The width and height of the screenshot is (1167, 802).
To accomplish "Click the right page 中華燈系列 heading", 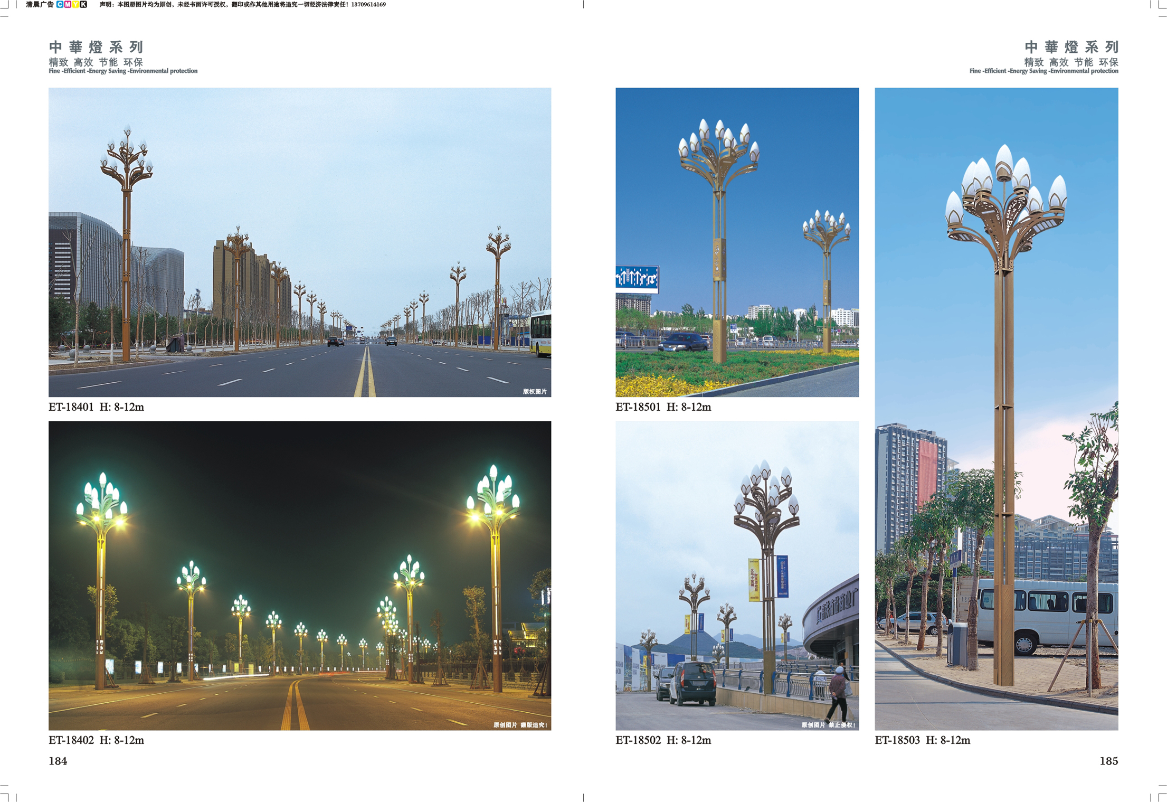I will [x=1071, y=47].
